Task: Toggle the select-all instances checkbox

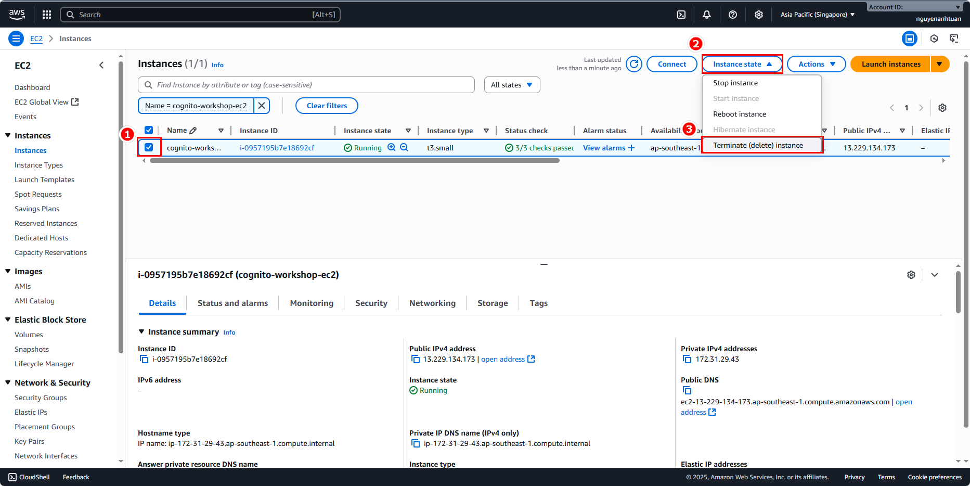Action: [149, 131]
